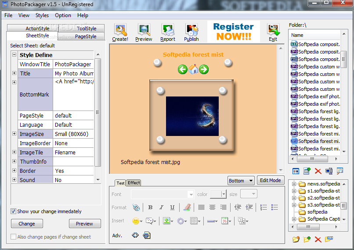Go to previous photo with green left arrow
Image resolution: width=354 pixels, height=250 pixels.
click(182, 69)
